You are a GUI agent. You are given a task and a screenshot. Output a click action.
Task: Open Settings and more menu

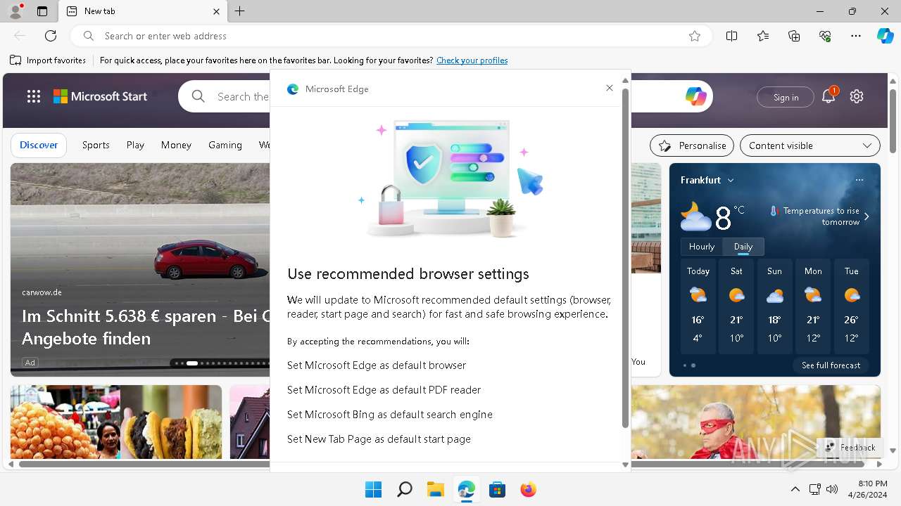856,36
